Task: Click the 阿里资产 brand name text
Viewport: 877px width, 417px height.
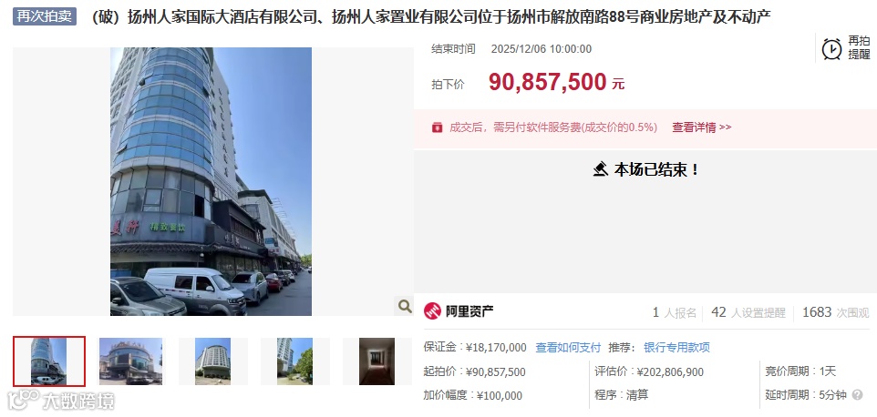Action: (x=469, y=311)
